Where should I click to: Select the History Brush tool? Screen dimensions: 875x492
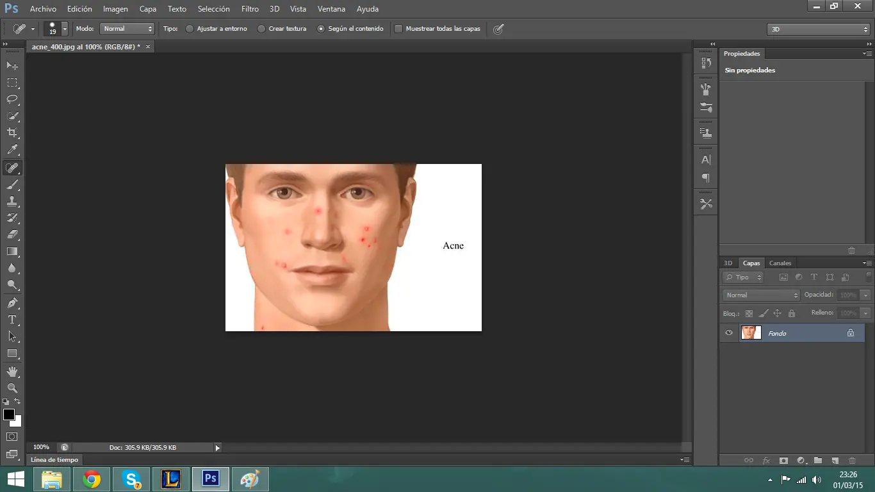point(12,218)
